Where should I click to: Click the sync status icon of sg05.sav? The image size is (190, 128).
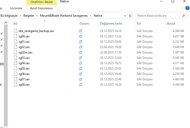81,68
